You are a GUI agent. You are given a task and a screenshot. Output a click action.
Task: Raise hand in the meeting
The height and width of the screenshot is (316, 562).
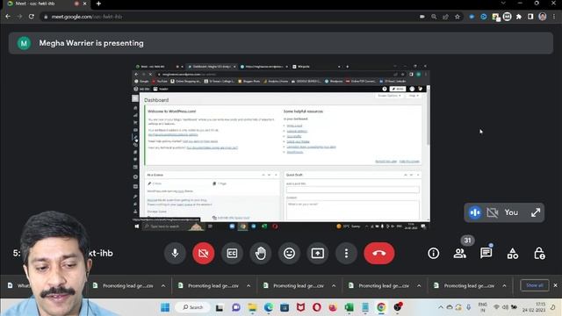point(261,254)
